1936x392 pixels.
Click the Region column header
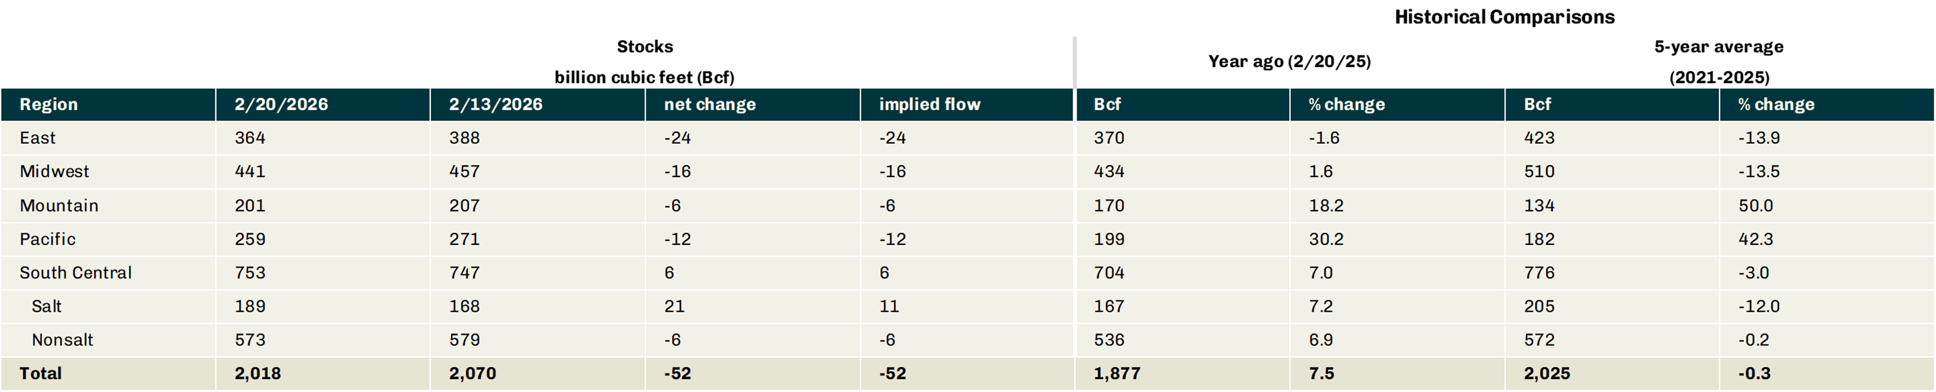tap(49, 104)
